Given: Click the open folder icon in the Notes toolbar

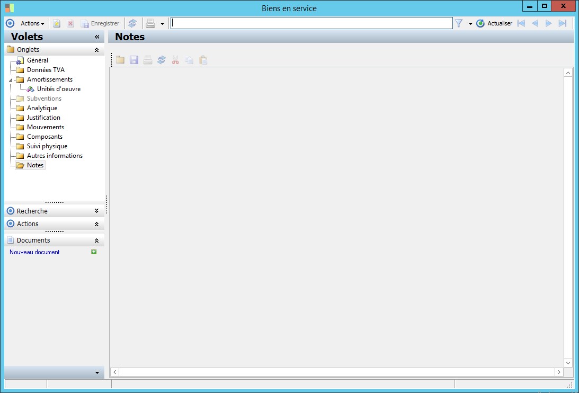Looking at the screenshot, I should point(120,60).
